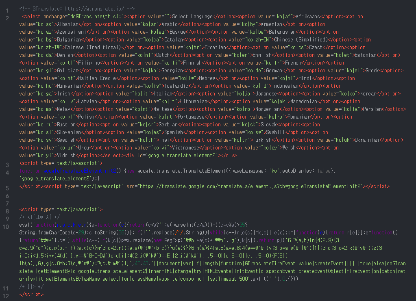Click the GTranslate HTML comment on line 1
Viewport: 416px width, 301px height.
[x=77, y=9]
